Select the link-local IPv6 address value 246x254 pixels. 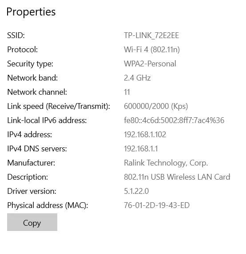click(174, 120)
